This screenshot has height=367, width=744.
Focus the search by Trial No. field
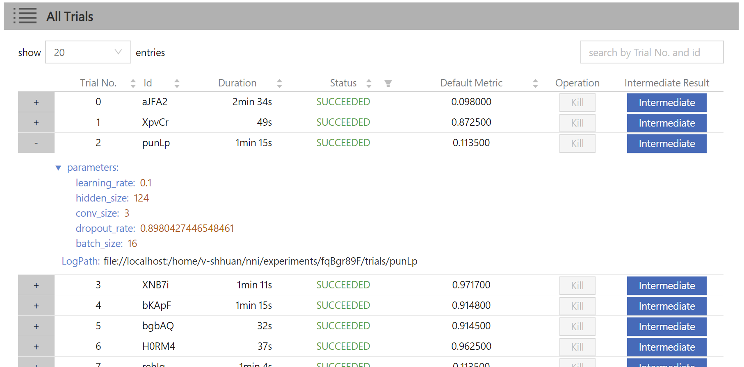(x=651, y=52)
